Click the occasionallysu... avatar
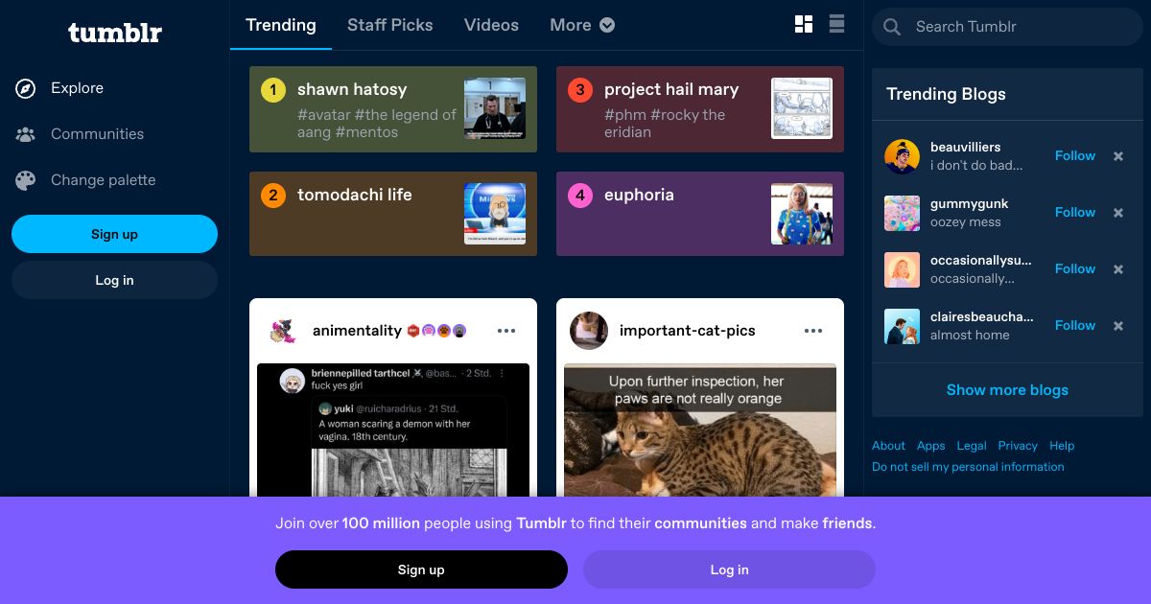The image size is (1151, 604). [902, 269]
